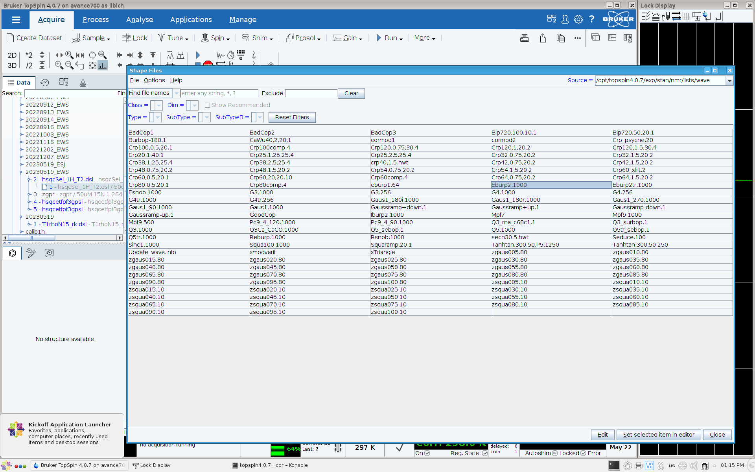Switch to the Process tab
This screenshot has height=472, width=755.
tap(96, 20)
